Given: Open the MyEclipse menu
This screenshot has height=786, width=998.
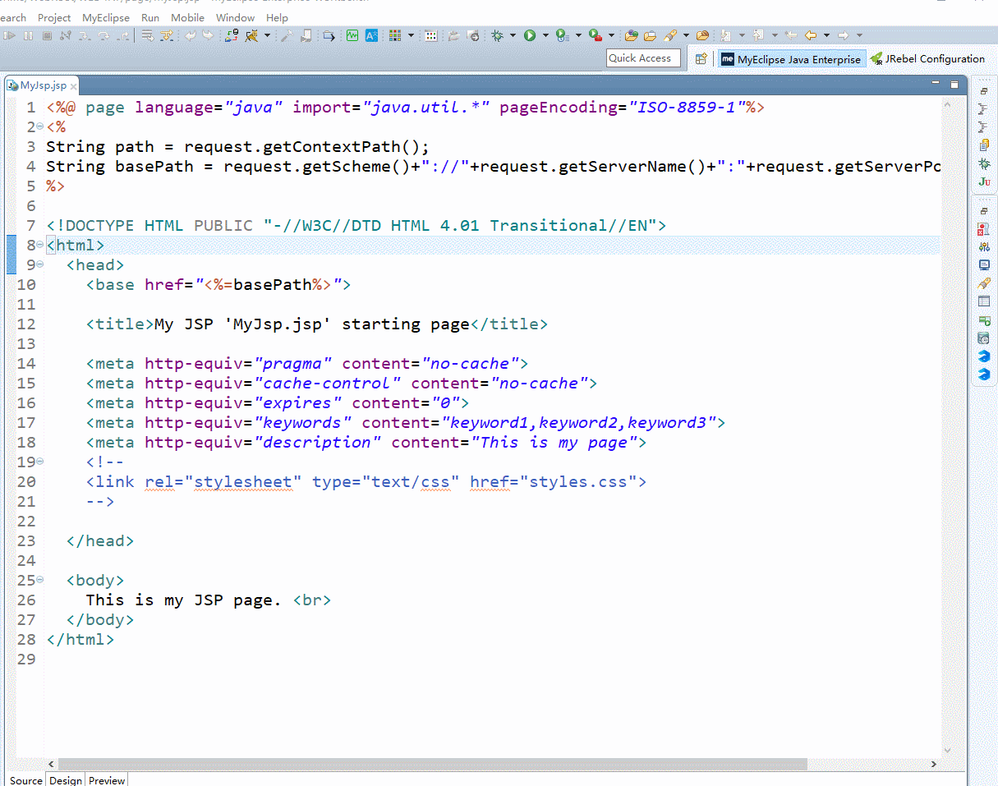Looking at the screenshot, I should point(106,17).
